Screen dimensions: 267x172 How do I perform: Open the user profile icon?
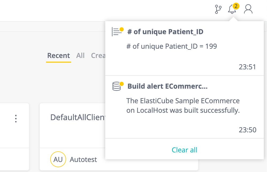pos(248,9)
